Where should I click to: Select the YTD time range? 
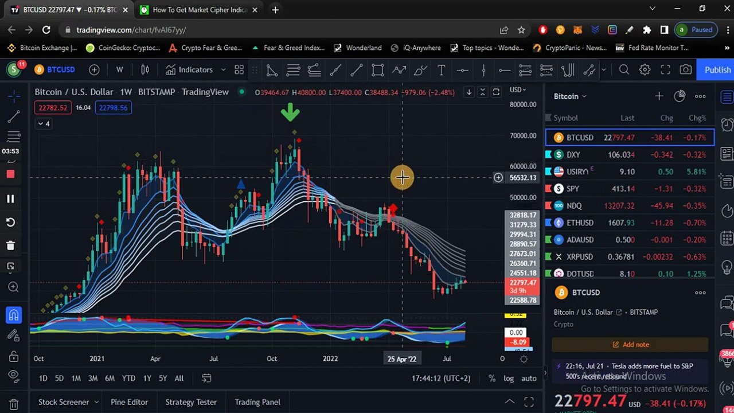click(x=128, y=378)
